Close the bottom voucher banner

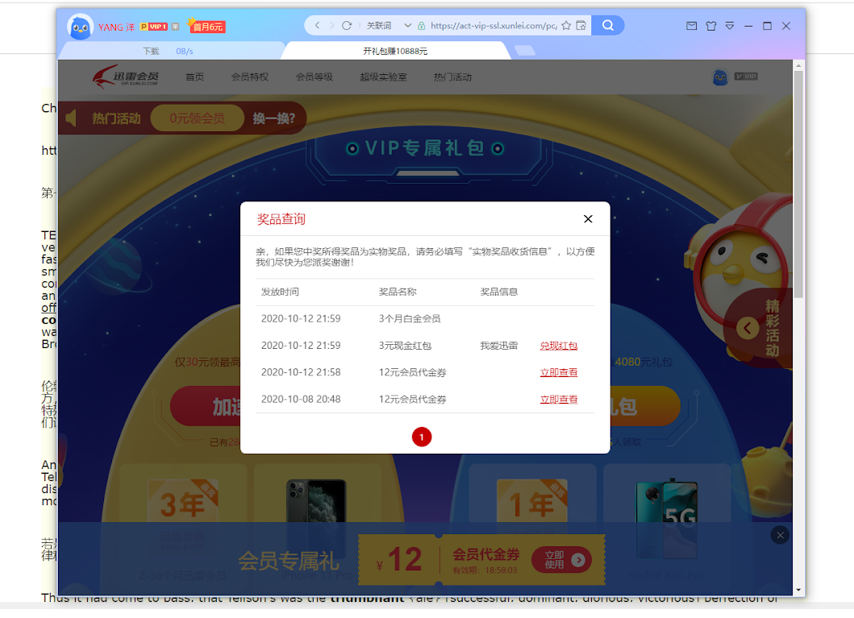780,535
